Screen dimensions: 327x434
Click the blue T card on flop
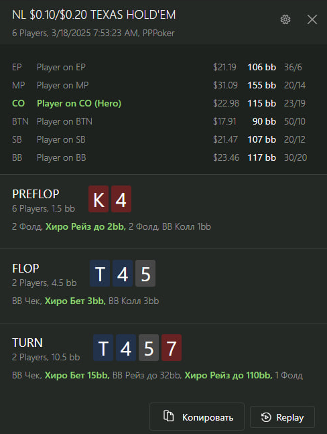(100, 273)
